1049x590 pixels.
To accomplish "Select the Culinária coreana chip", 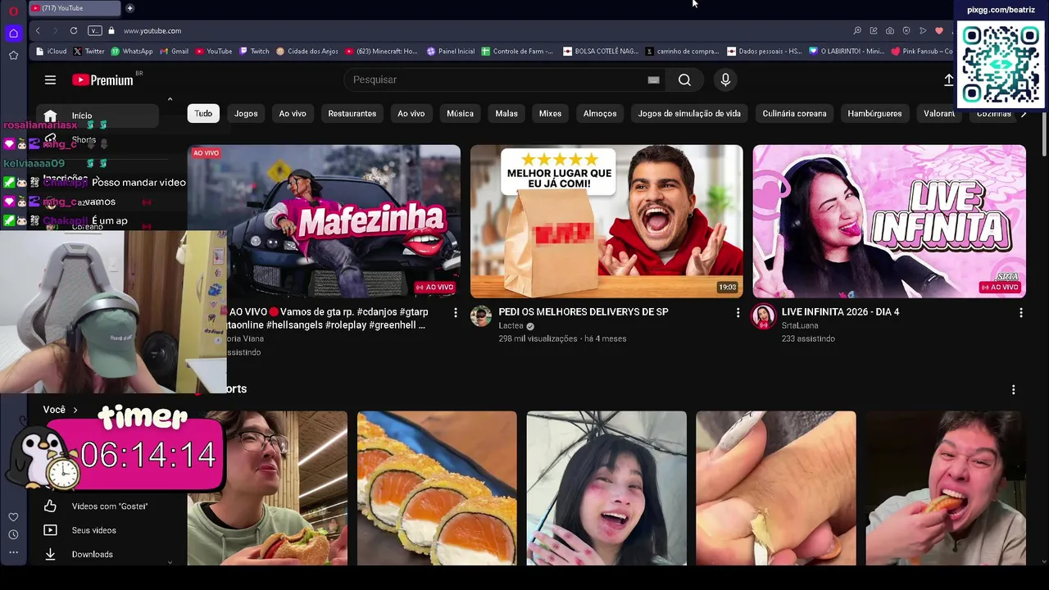I will (x=794, y=114).
